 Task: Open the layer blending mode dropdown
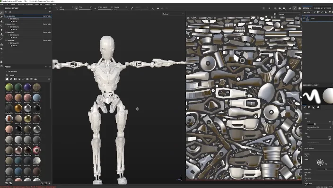point(307,12)
